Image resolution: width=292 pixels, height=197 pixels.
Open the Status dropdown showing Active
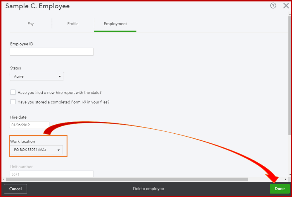[x=37, y=76]
